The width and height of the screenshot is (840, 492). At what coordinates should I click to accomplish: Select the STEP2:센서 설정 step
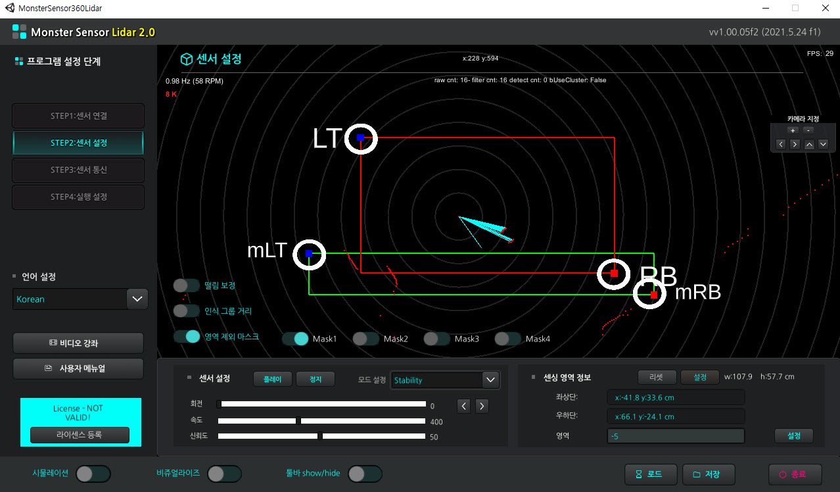pyautogui.click(x=79, y=143)
